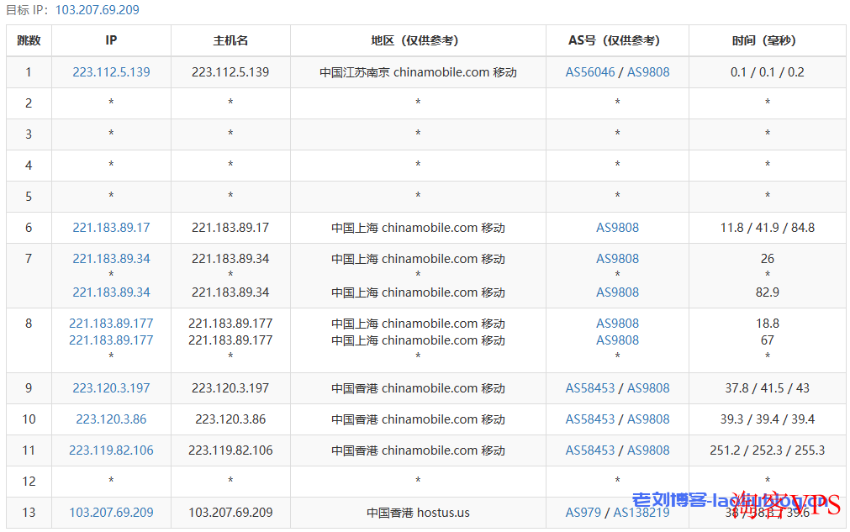The width and height of the screenshot is (850, 532).
Task: Select hop 6 region 中国上海 chinamobile.com 移动
Action: coord(418,228)
